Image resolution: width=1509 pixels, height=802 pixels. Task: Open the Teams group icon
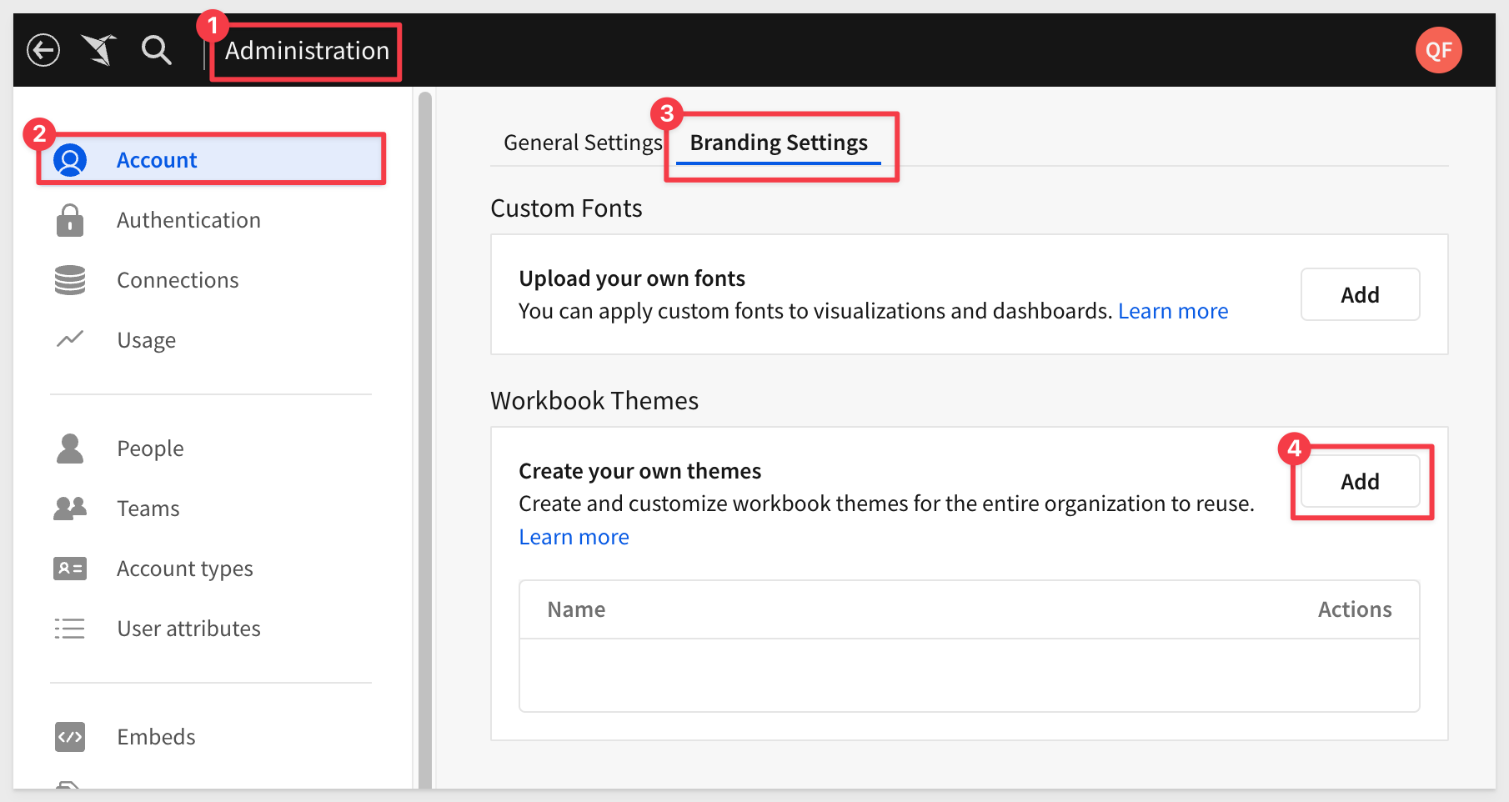(x=70, y=508)
